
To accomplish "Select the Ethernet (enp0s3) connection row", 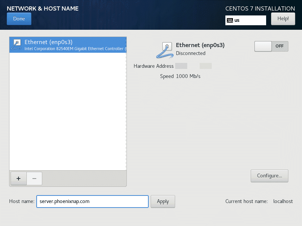I will [x=68, y=44].
